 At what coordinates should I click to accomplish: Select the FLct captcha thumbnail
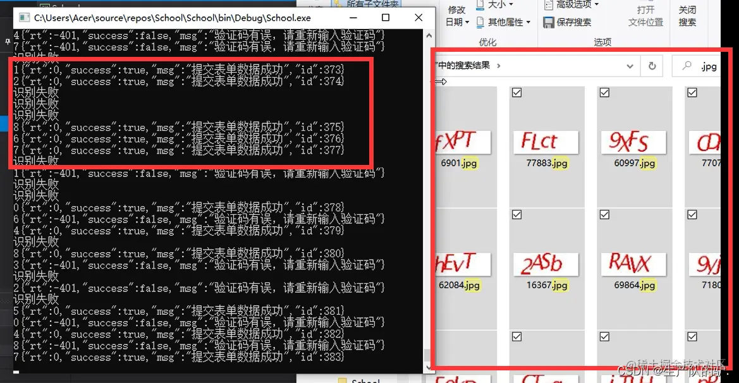546,142
